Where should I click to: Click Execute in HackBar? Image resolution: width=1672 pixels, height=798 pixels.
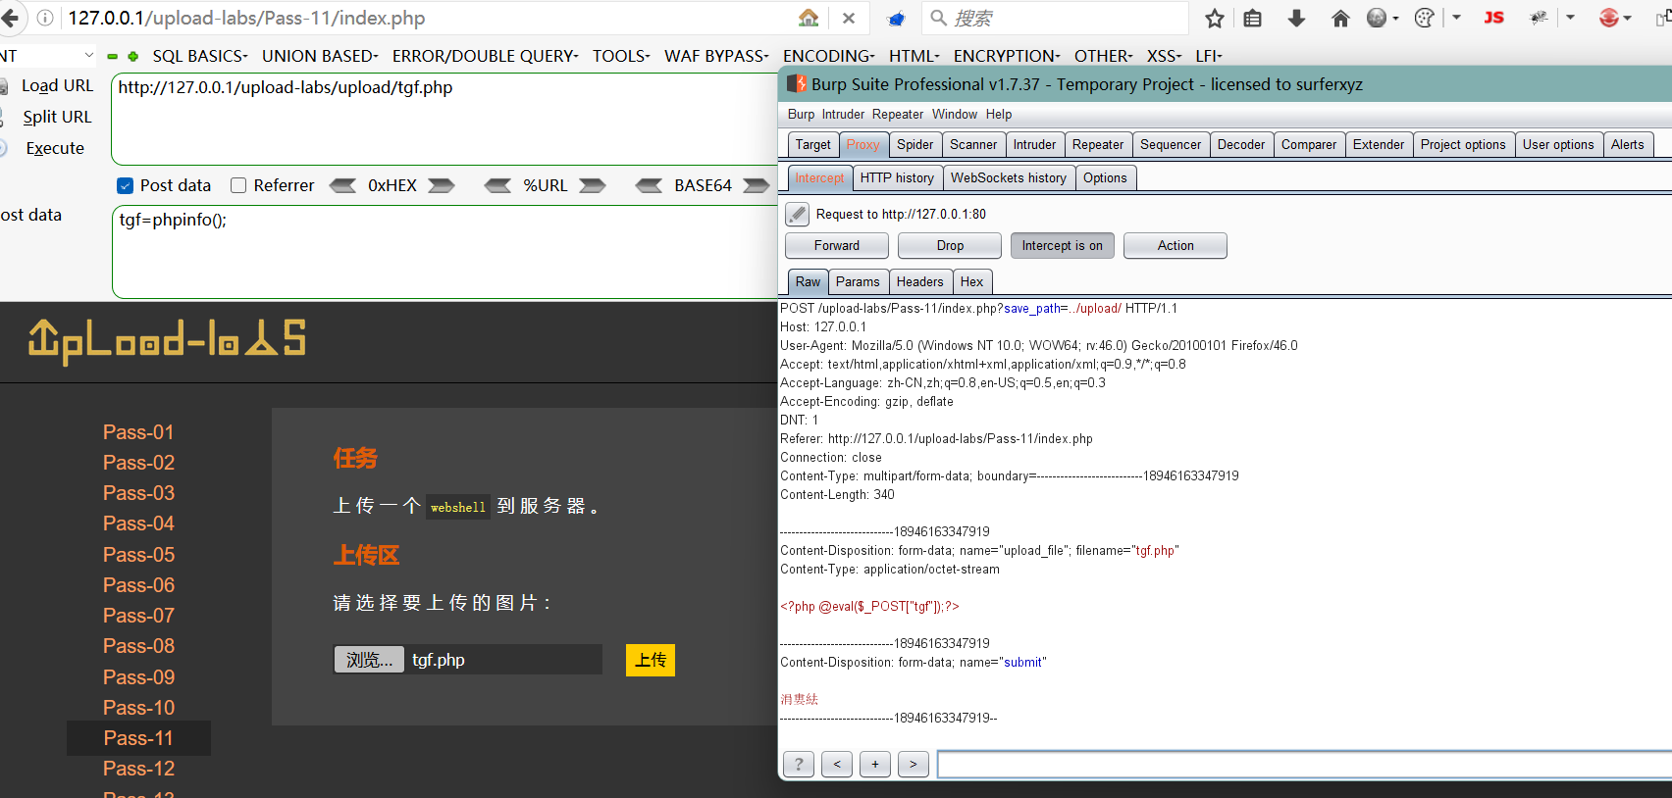point(55,148)
